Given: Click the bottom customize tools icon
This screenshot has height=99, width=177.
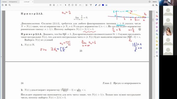Looking at the screenshot, I should click(x=157, y=56).
